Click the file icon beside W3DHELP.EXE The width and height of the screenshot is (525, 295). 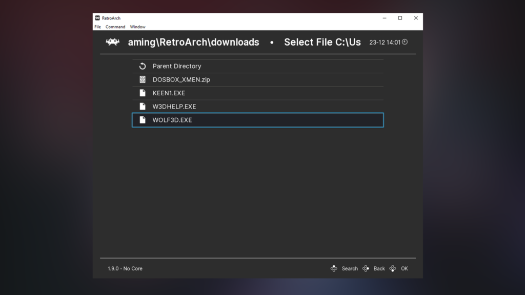[143, 107]
